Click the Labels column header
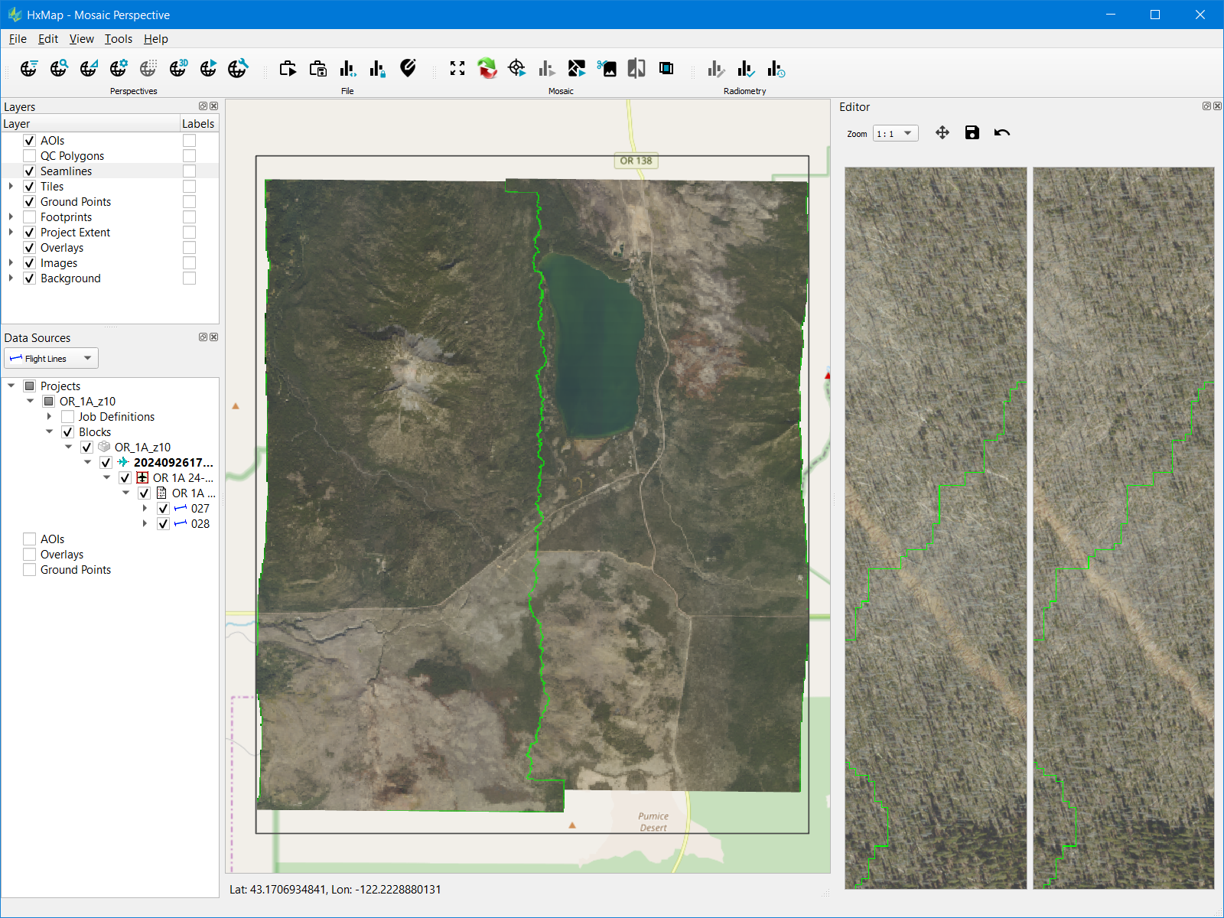Image resolution: width=1224 pixels, height=918 pixels. coord(198,124)
